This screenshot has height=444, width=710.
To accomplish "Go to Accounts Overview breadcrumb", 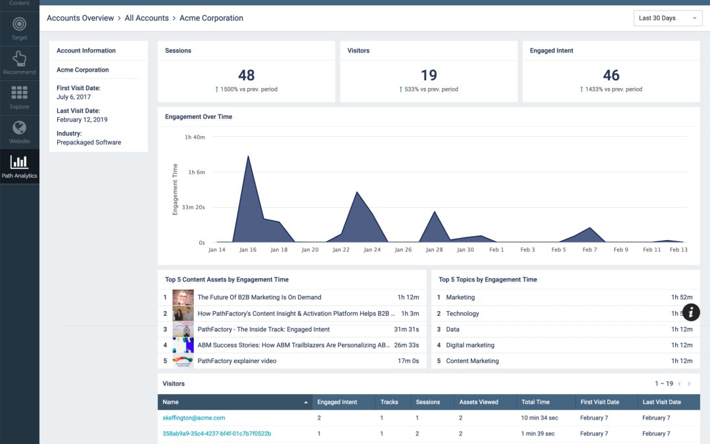I will pos(80,18).
